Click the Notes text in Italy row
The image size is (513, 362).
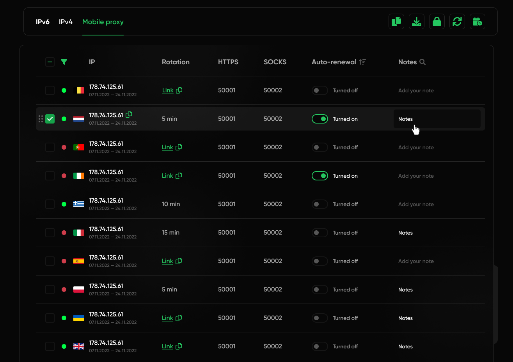tap(405, 233)
